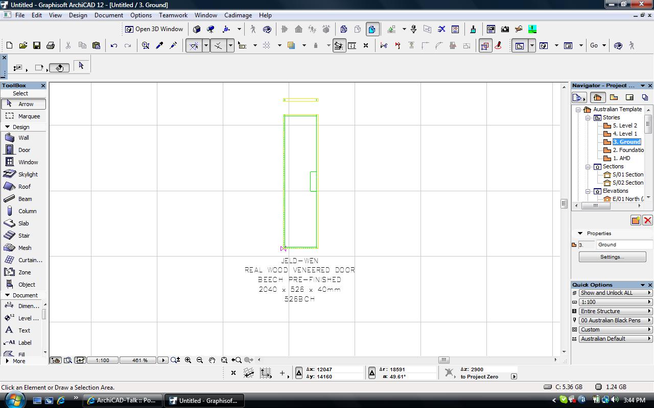This screenshot has width=654, height=408.
Task: Click the New document icon
Action: 9,45
